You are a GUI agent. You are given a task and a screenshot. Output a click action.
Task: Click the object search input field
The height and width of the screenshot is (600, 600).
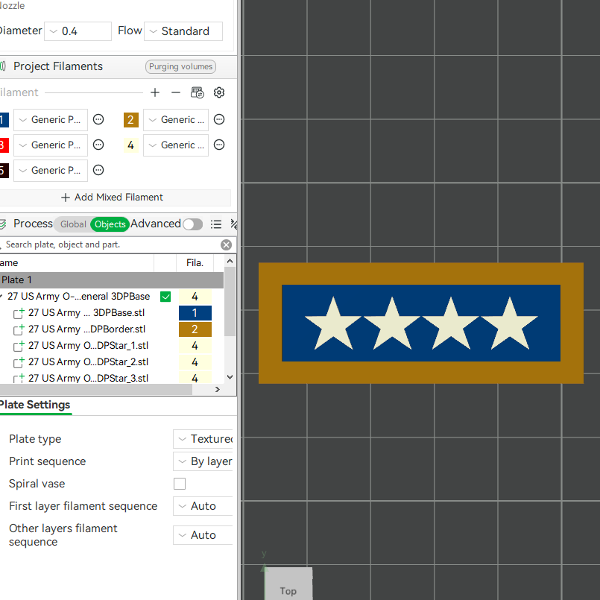(x=111, y=245)
